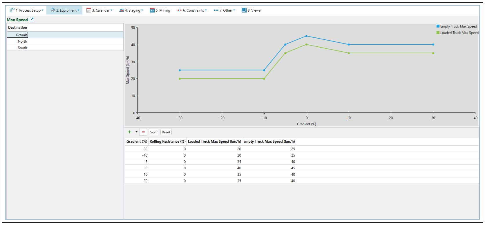Screen dimensions: 485x225
Task: Select the North destination row
Action: [22, 41]
